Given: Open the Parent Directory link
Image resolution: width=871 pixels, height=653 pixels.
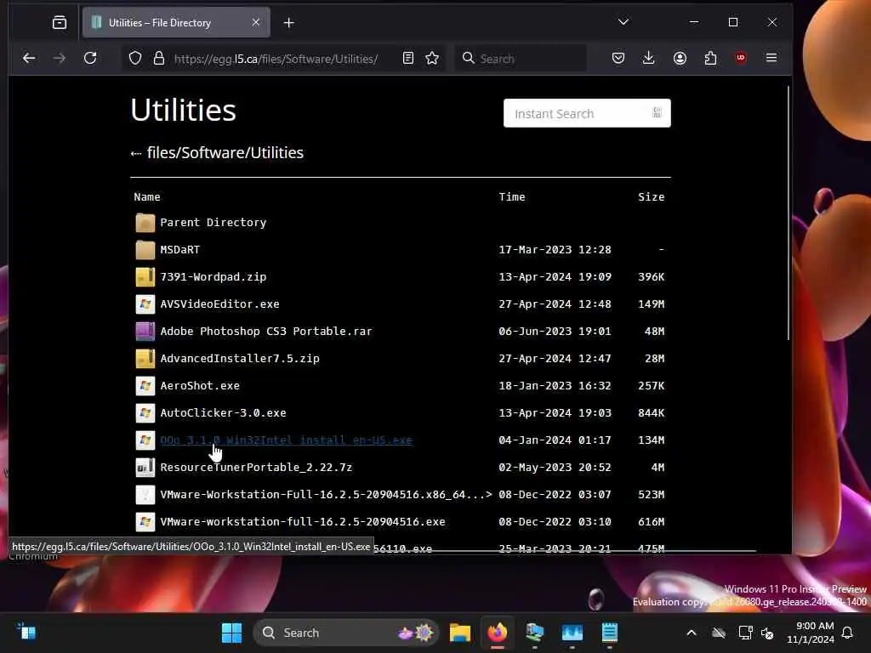Looking at the screenshot, I should pos(213,223).
